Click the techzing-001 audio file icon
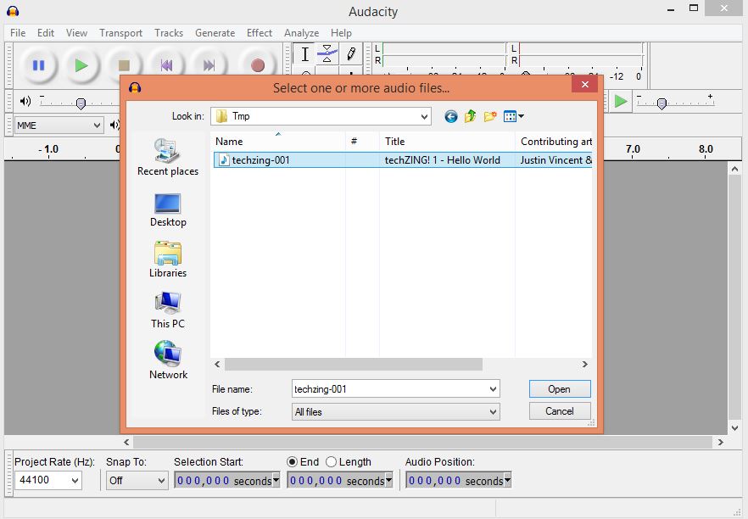Image resolution: width=748 pixels, height=519 pixels. [223, 160]
